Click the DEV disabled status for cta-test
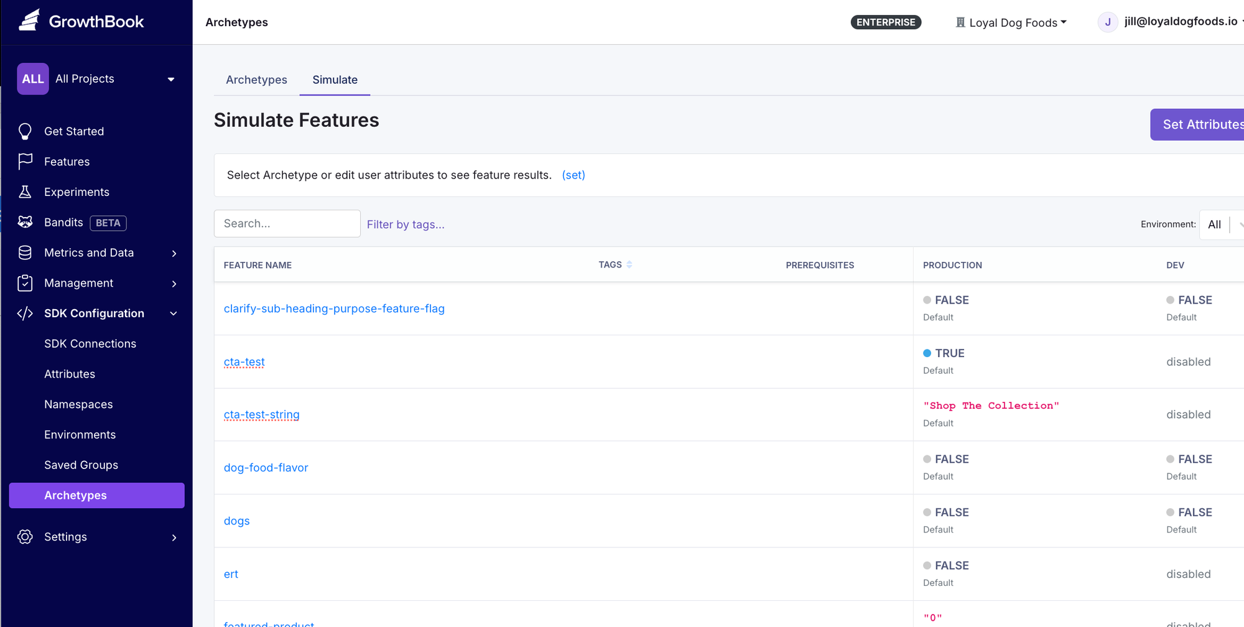This screenshot has width=1244, height=627. (1189, 362)
